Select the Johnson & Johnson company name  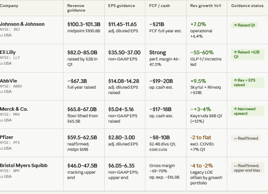pyautogui.click(x=22, y=24)
